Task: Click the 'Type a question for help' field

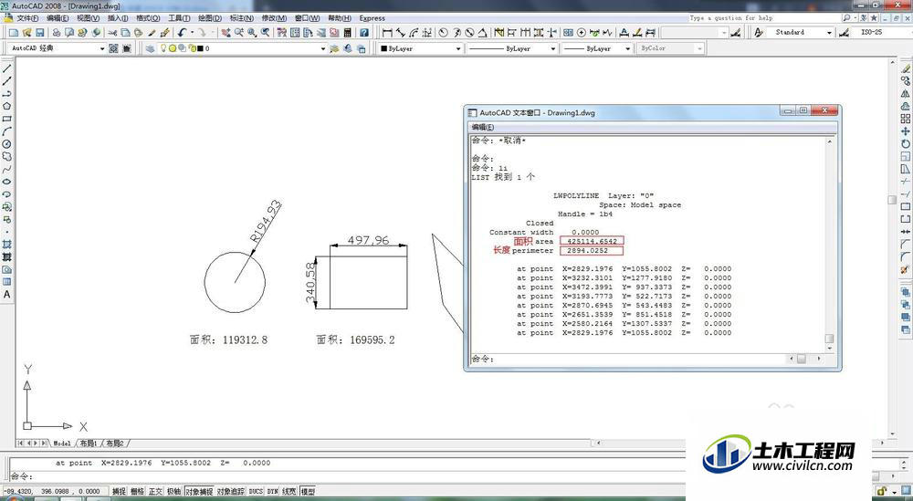Action: click(x=764, y=18)
